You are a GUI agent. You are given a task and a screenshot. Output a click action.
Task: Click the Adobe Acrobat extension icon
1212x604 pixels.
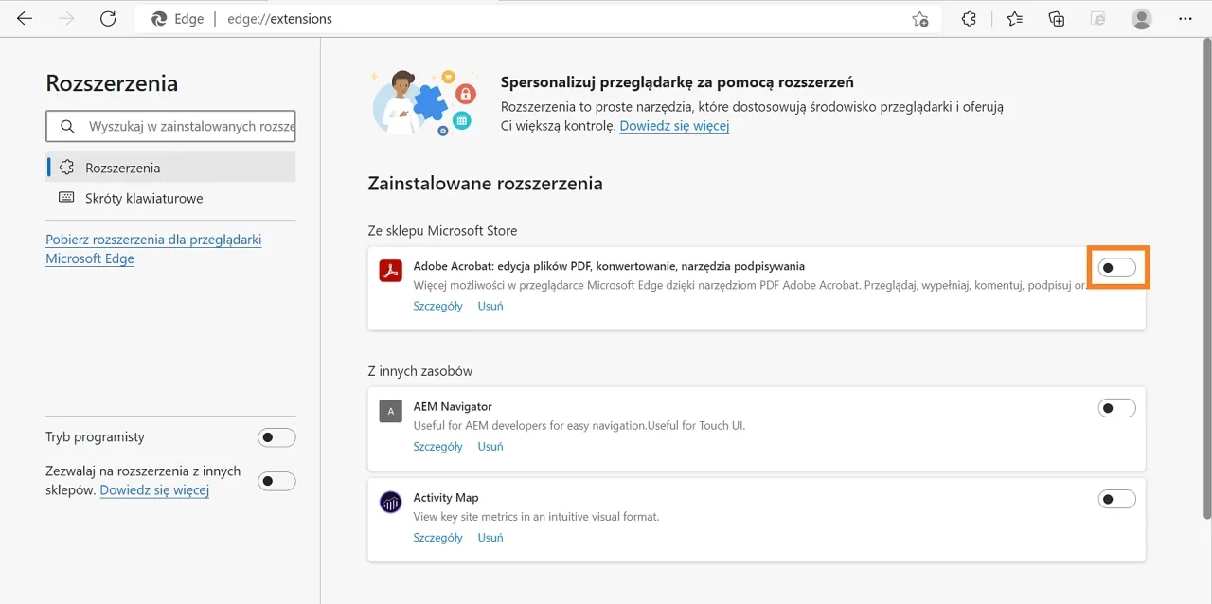tap(391, 270)
